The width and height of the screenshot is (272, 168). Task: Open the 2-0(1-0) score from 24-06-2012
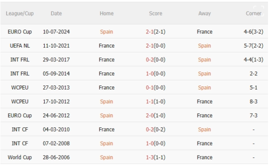[156, 116]
